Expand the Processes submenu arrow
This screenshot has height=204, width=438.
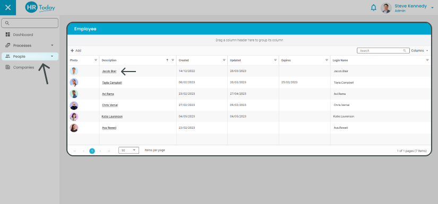(x=52, y=45)
